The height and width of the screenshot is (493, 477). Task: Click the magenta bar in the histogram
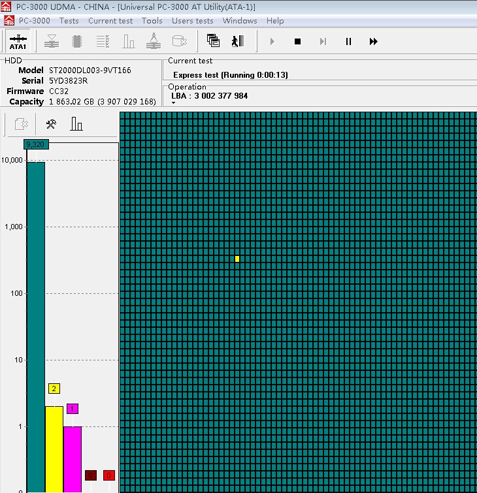click(x=73, y=458)
